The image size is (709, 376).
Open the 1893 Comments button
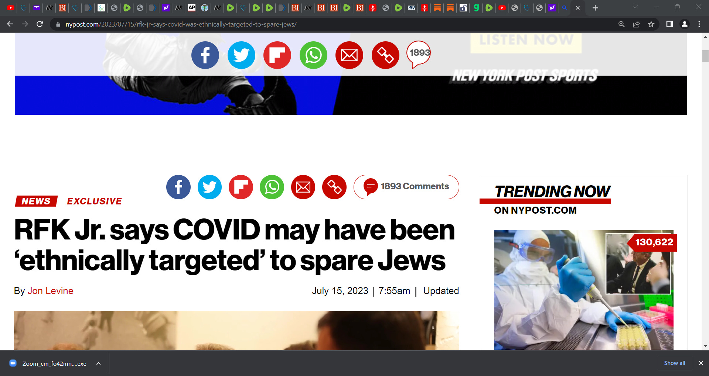click(x=406, y=187)
